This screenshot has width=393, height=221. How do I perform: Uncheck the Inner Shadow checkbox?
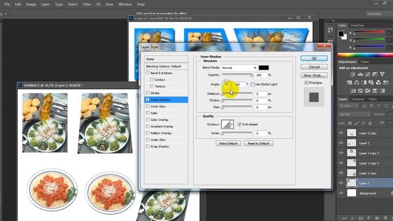(147, 99)
